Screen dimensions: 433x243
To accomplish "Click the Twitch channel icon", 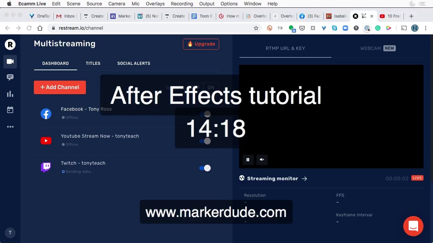I will (x=46, y=167).
